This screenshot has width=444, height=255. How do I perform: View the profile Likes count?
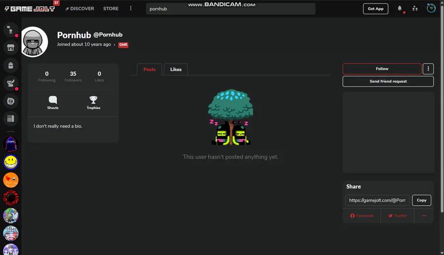[99, 76]
